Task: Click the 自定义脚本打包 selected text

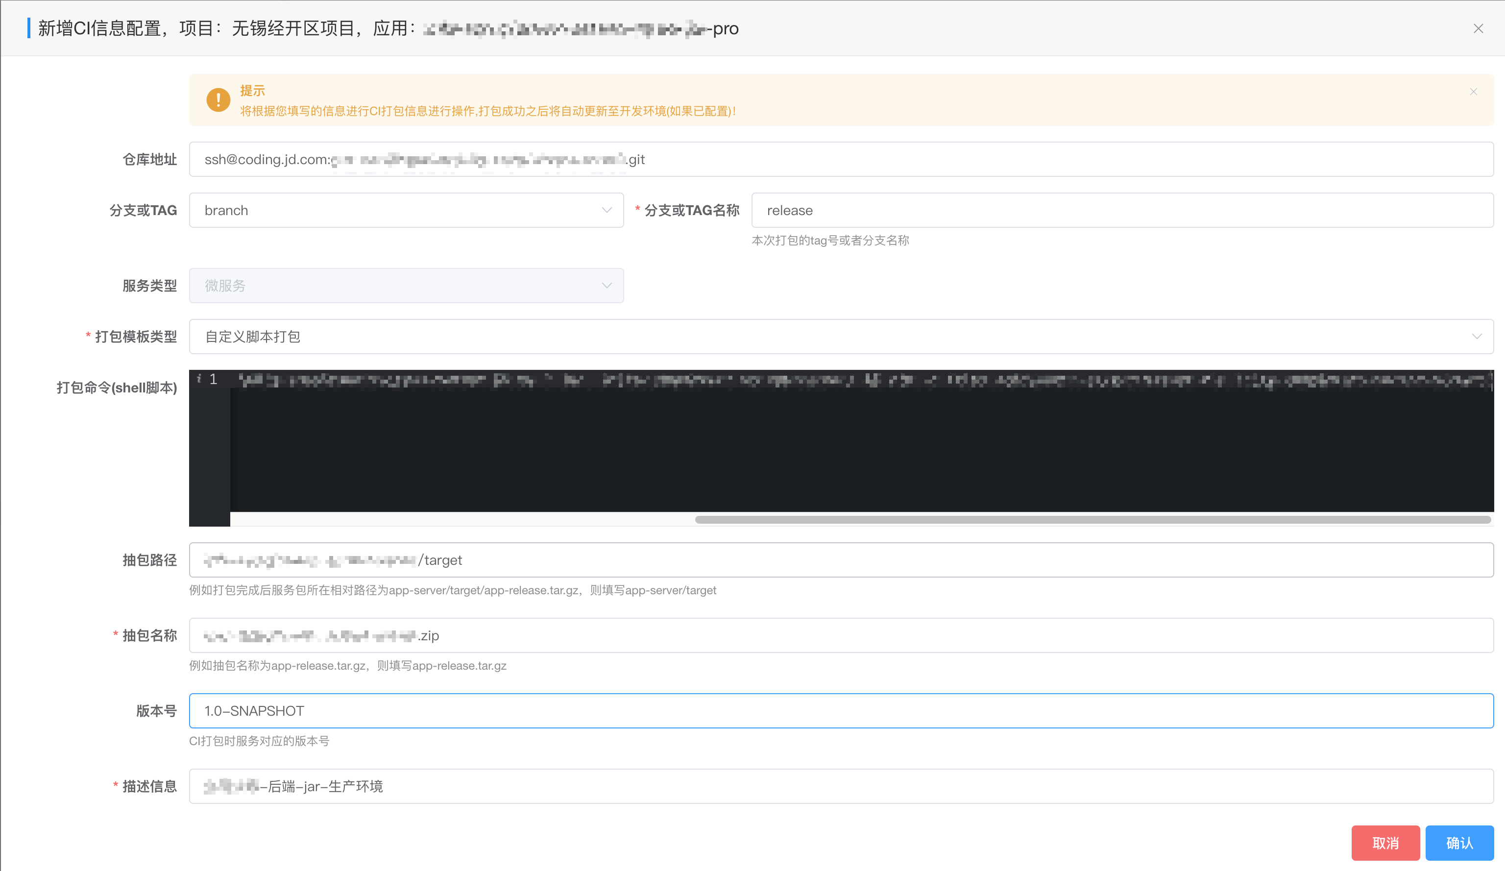Action: pyautogui.click(x=253, y=337)
